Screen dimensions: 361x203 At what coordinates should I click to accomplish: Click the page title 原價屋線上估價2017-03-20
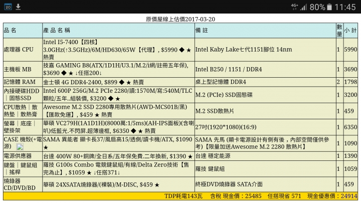click(x=180, y=19)
